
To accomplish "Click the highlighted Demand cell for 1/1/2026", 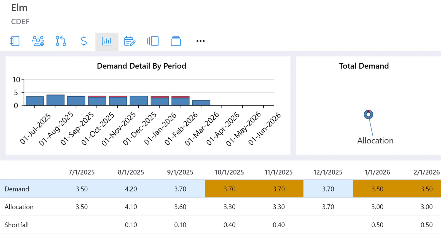I will click(377, 189).
